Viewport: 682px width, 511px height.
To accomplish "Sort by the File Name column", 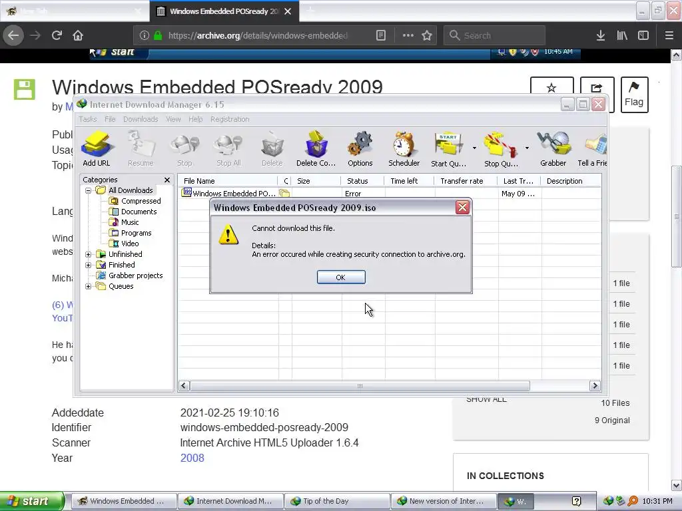I will 228,181.
